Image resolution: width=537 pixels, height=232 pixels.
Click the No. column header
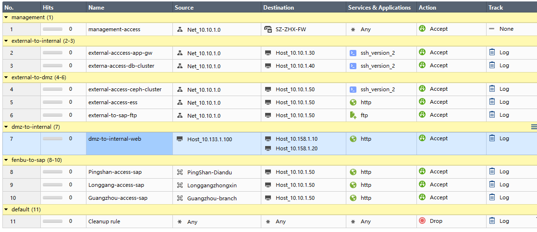pyautogui.click(x=21, y=7)
